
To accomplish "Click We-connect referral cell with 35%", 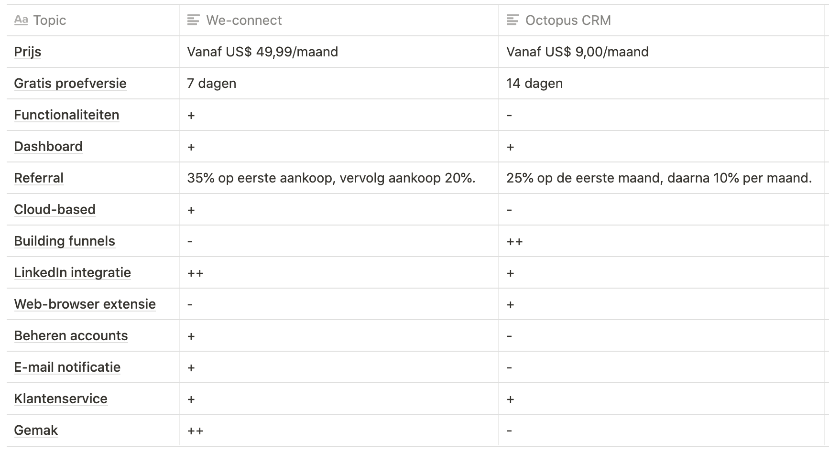I will coord(339,178).
